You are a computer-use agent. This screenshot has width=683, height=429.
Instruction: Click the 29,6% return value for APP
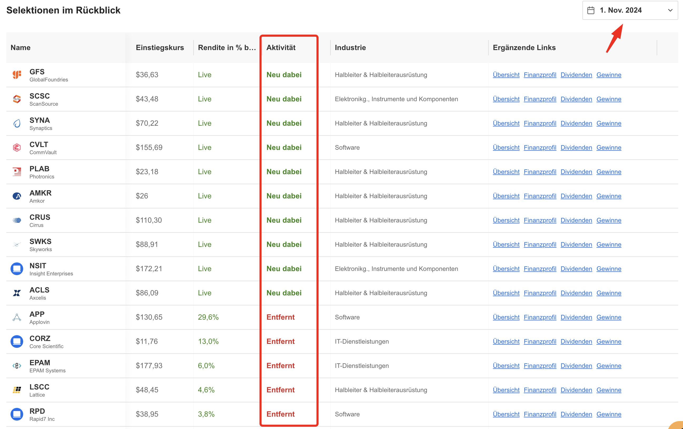pos(208,317)
